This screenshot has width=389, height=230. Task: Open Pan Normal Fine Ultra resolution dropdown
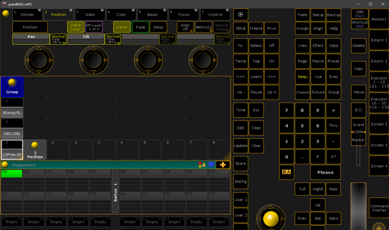pyautogui.click(x=58, y=39)
